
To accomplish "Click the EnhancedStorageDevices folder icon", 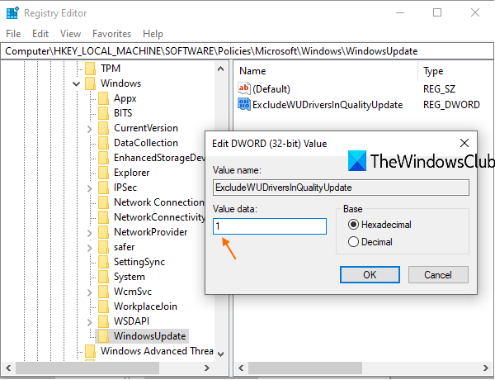I will point(103,158).
